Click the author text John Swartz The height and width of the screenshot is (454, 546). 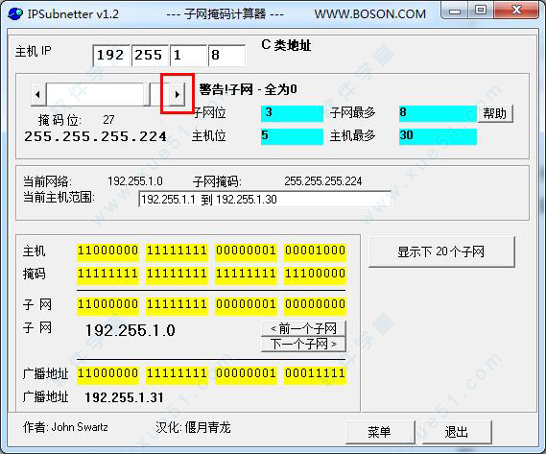(x=80, y=427)
